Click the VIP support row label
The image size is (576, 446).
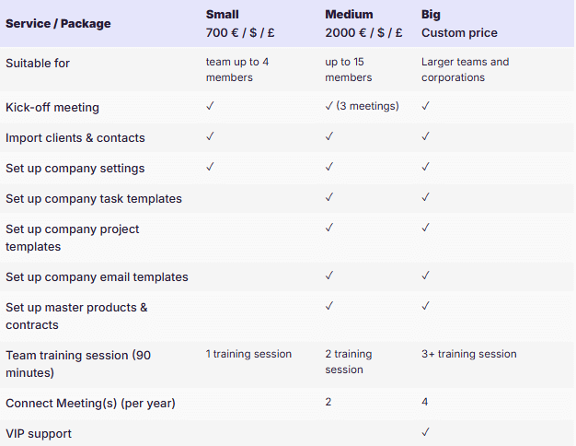coord(39,433)
